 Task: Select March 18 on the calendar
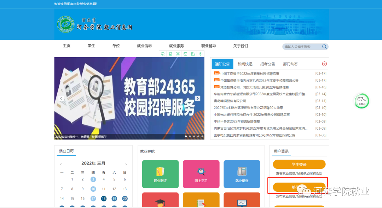coord(104,198)
